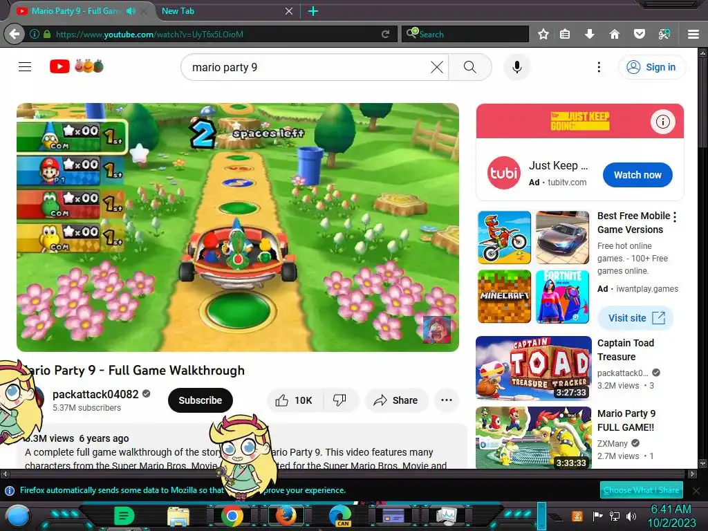Open Mario Party 9 FULL GAME thumbnail
The width and height of the screenshot is (708, 531).
[533, 438]
